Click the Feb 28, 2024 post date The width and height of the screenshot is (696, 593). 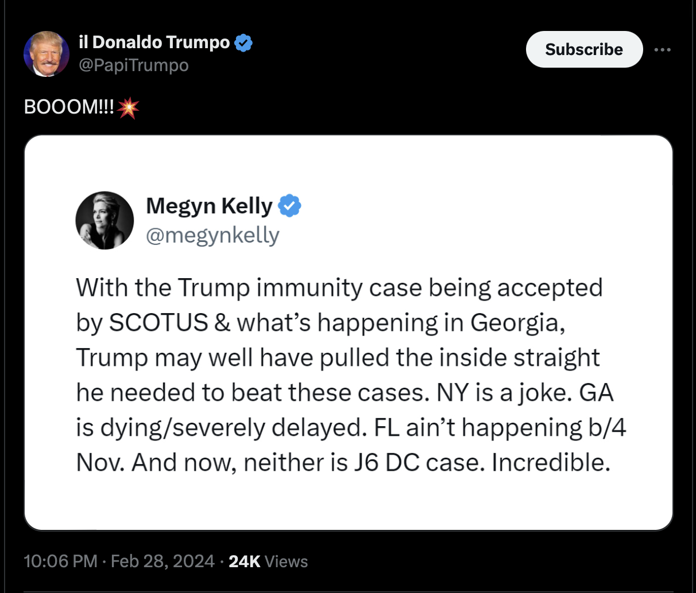pos(163,561)
